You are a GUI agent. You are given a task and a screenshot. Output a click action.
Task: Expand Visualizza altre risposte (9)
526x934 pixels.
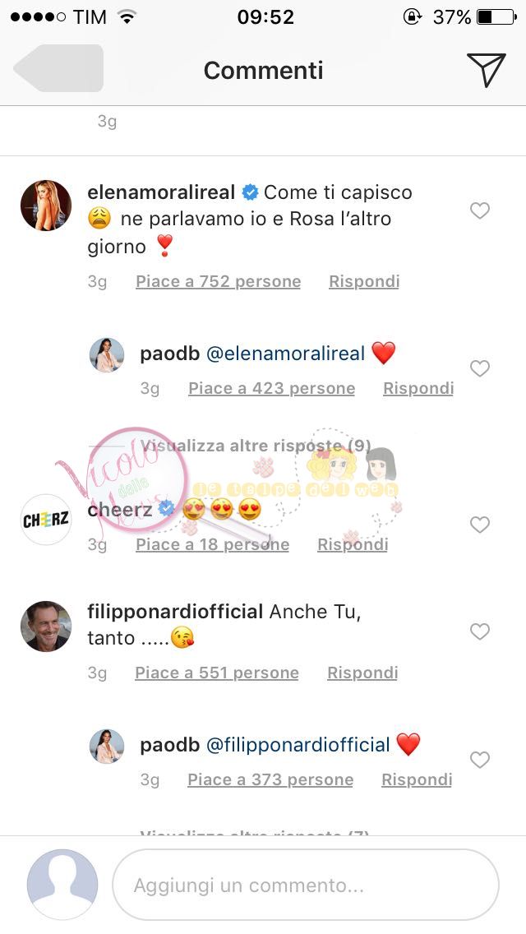pos(256,446)
